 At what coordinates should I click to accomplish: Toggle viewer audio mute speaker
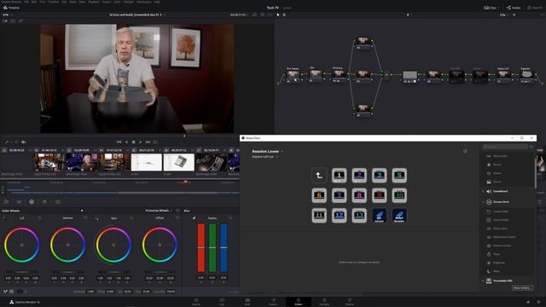[x=24, y=142]
